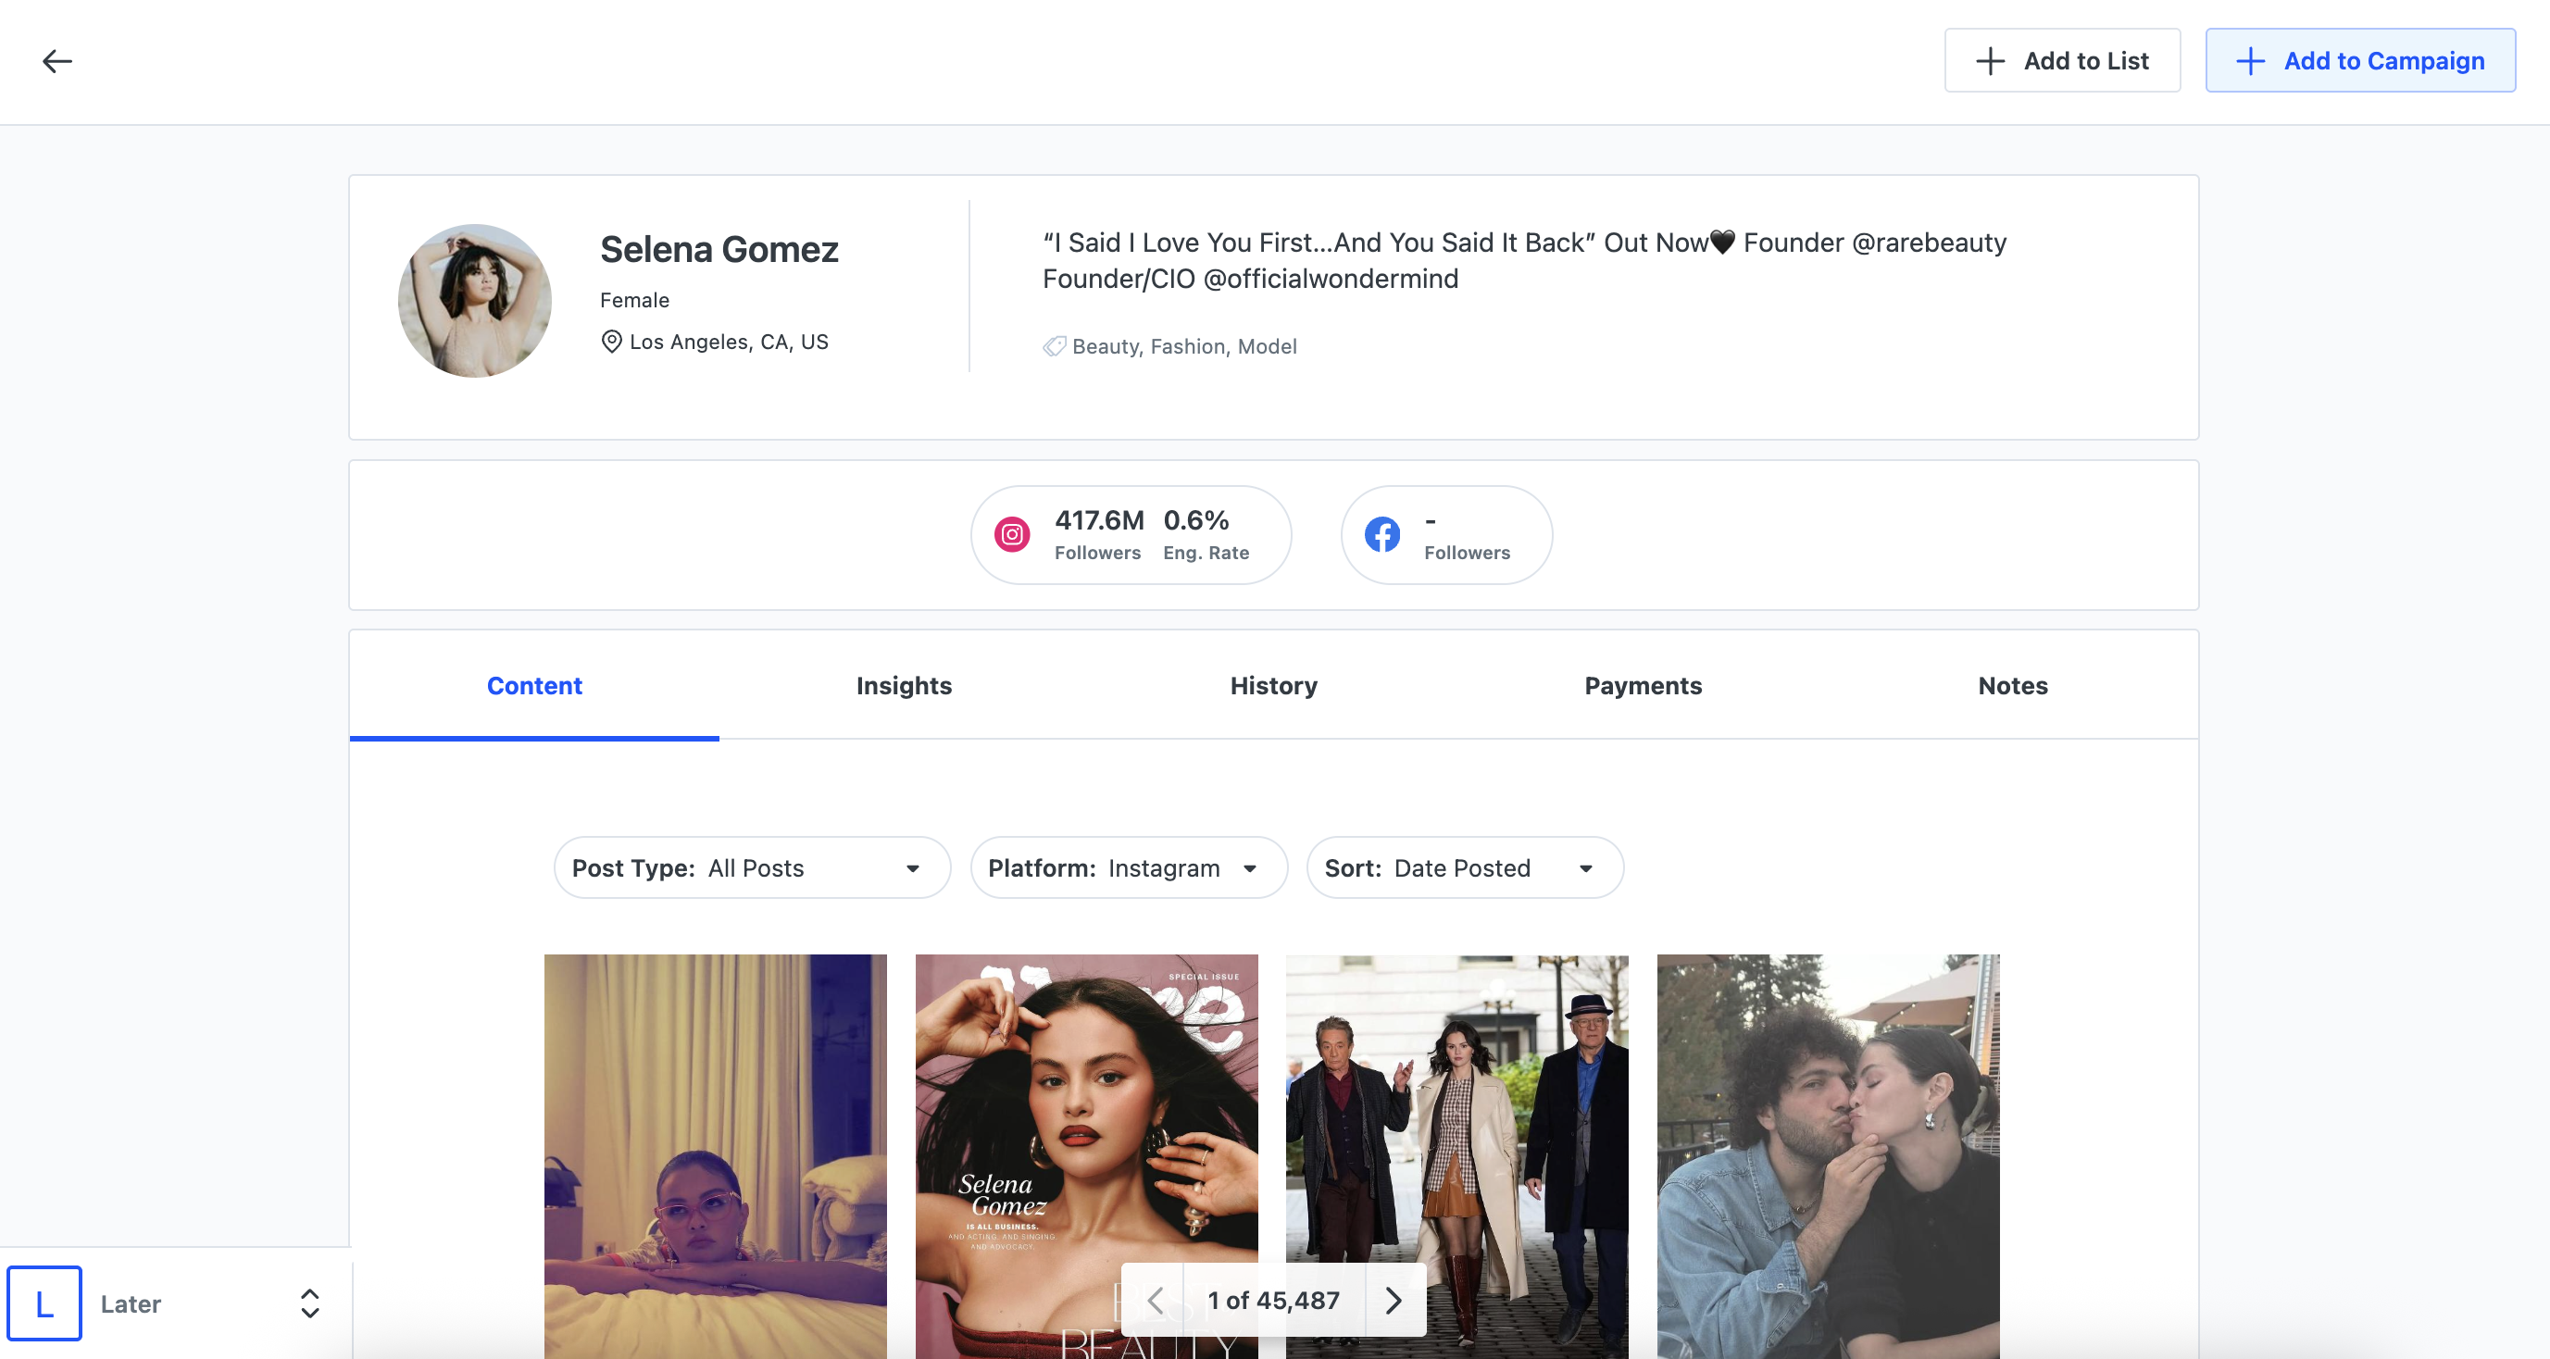Open the Payments tab
2550x1359 pixels.
(x=1643, y=686)
